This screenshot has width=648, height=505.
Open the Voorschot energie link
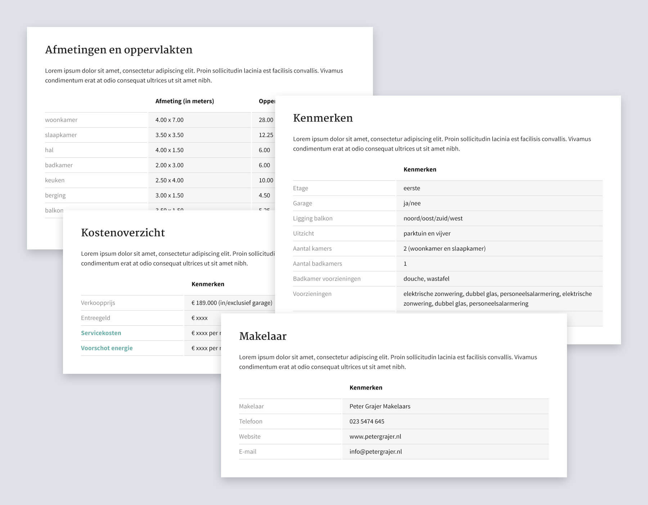[x=107, y=348]
